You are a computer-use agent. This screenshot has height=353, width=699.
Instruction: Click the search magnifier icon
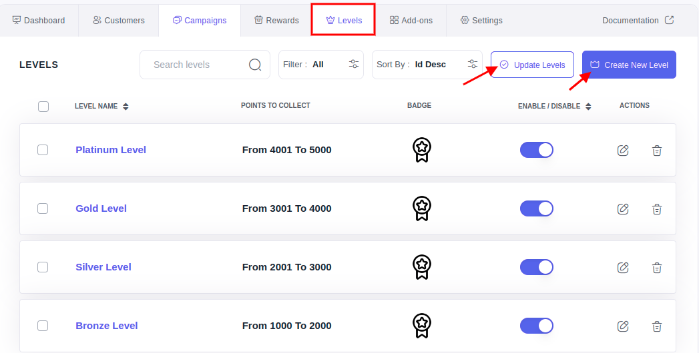255,65
